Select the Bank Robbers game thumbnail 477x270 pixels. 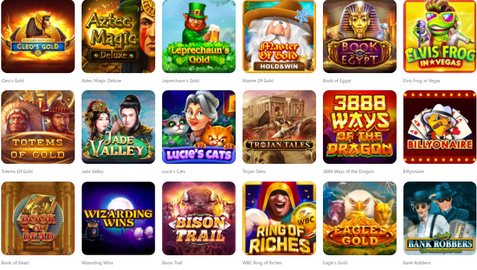[x=440, y=218]
